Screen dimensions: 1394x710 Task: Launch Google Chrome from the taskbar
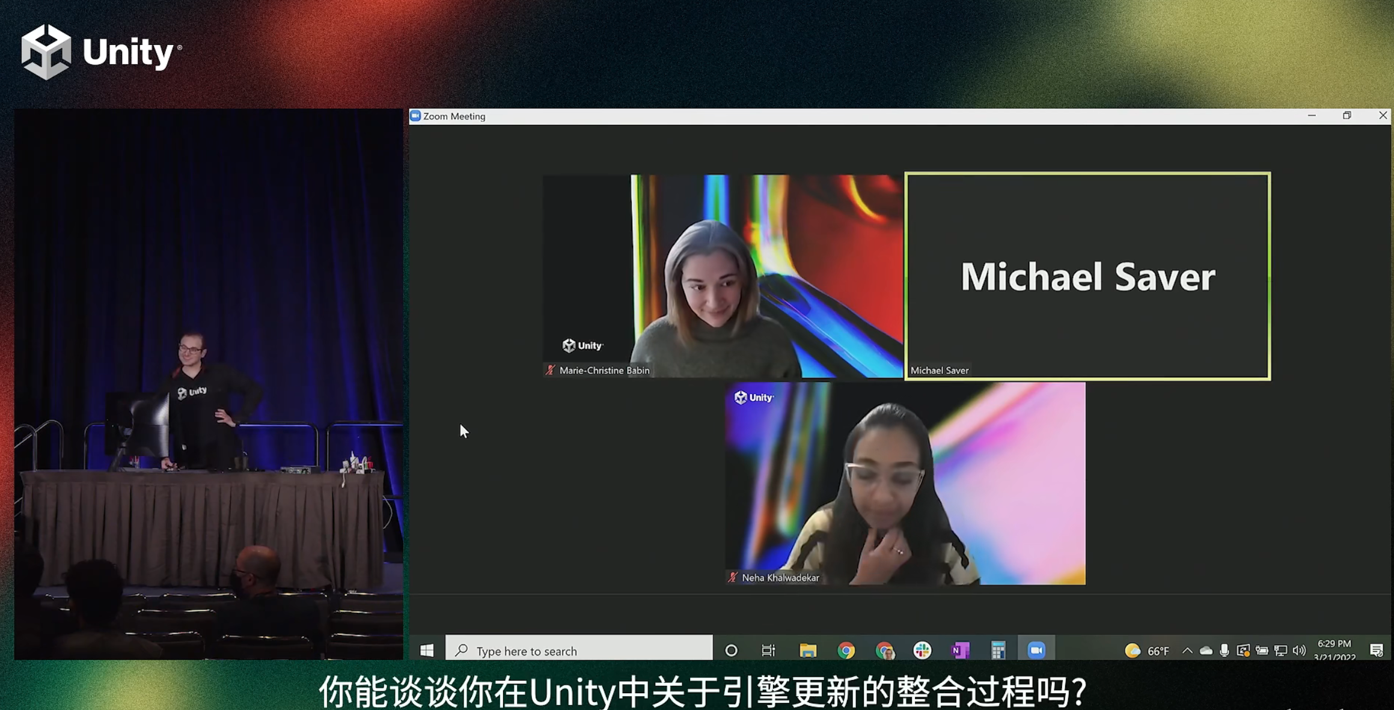(846, 651)
